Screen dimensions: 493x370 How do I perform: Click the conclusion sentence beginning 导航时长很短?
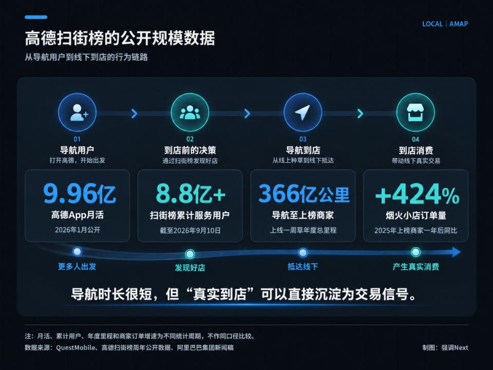[x=244, y=294]
